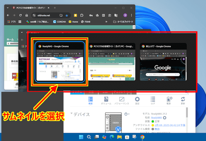
Task: Click the ReadyNAS name link
Action: [156, 118]
